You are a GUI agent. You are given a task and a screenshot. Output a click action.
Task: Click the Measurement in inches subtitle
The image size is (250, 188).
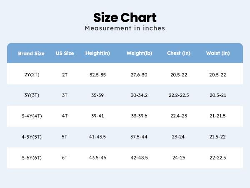(125, 28)
